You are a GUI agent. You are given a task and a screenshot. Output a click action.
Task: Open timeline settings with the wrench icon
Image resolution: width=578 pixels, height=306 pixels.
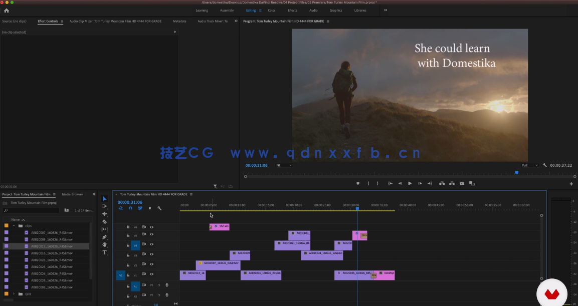(x=159, y=208)
